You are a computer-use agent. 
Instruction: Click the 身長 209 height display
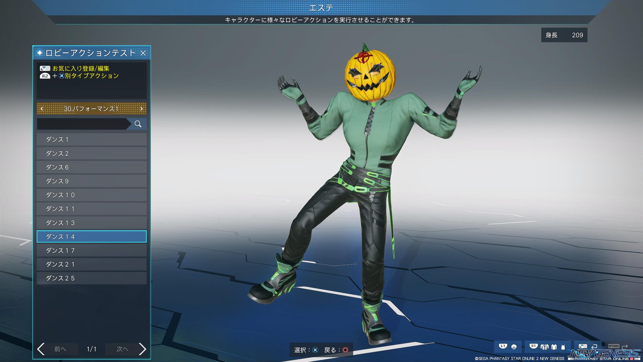[564, 35]
